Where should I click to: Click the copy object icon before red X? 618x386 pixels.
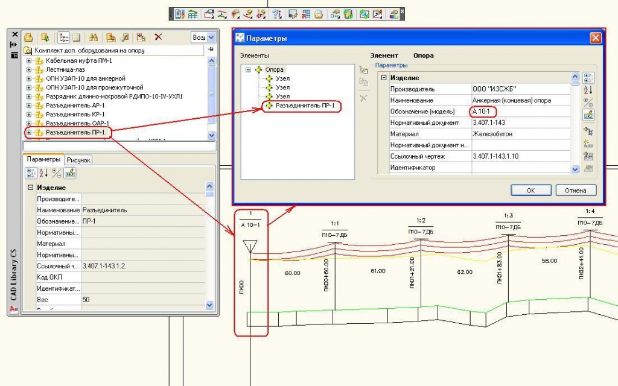[141, 37]
